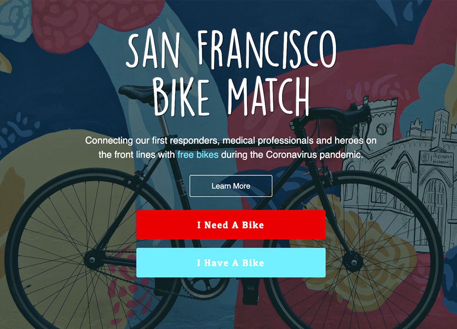The height and width of the screenshot is (329, 457).
Task: Click the word "Coronavirus" in the tagline
Action: (x=291, y=154)
